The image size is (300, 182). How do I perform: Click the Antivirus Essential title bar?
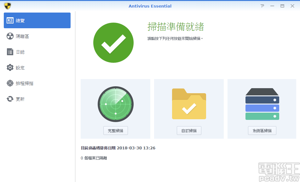point(150,6)
